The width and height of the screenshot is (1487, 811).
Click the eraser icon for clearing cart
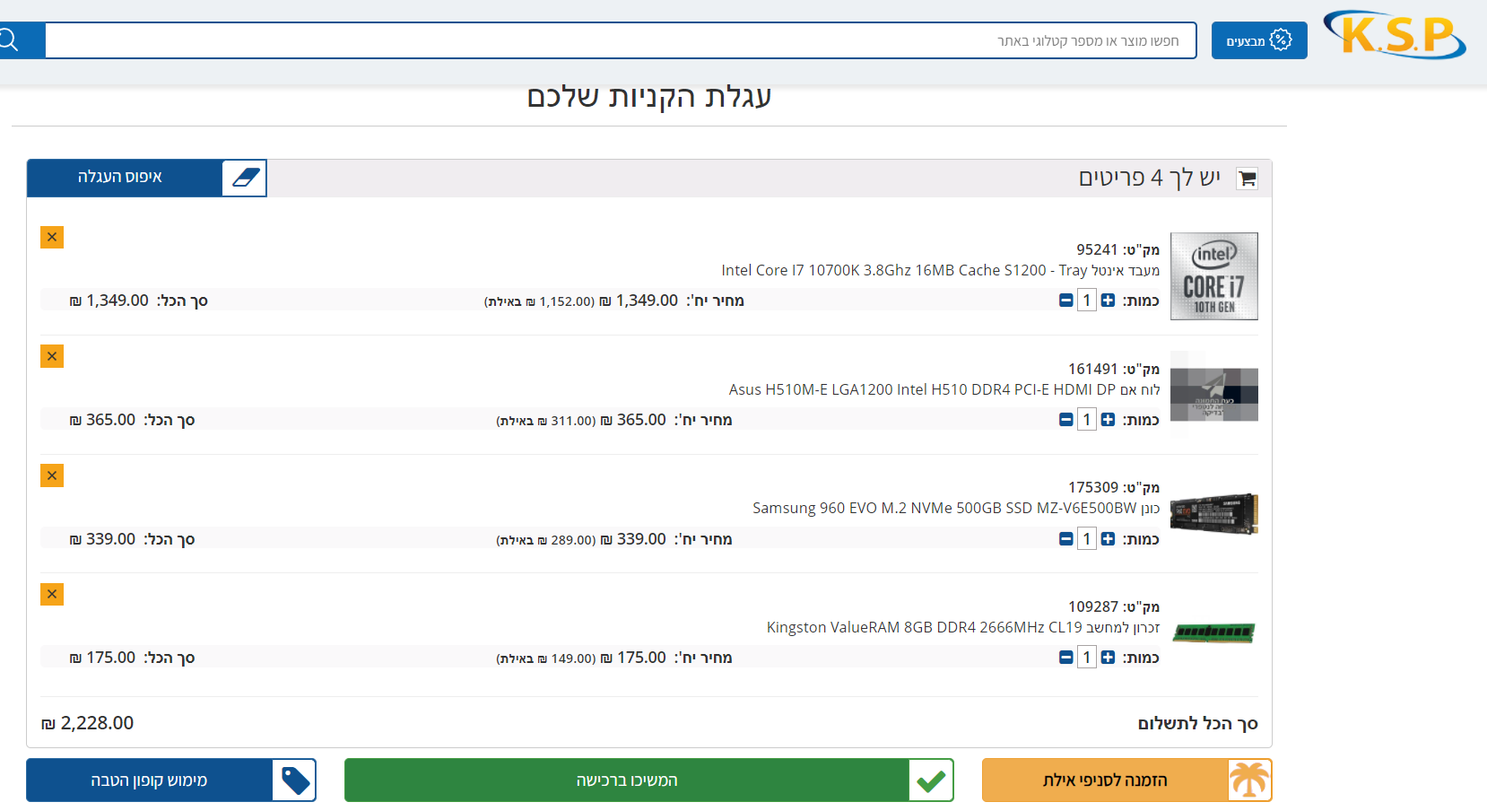tap(245, 178)
